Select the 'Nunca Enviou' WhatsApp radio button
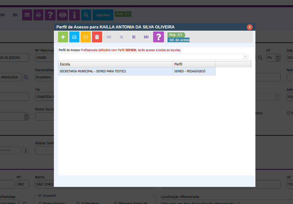The height and width of the screenshot is (204, 293). click(40, 203)
